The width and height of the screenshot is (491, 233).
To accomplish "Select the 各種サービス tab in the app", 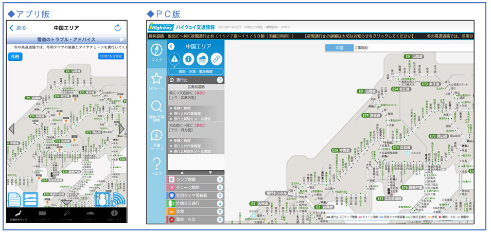I will coord(114,215).
